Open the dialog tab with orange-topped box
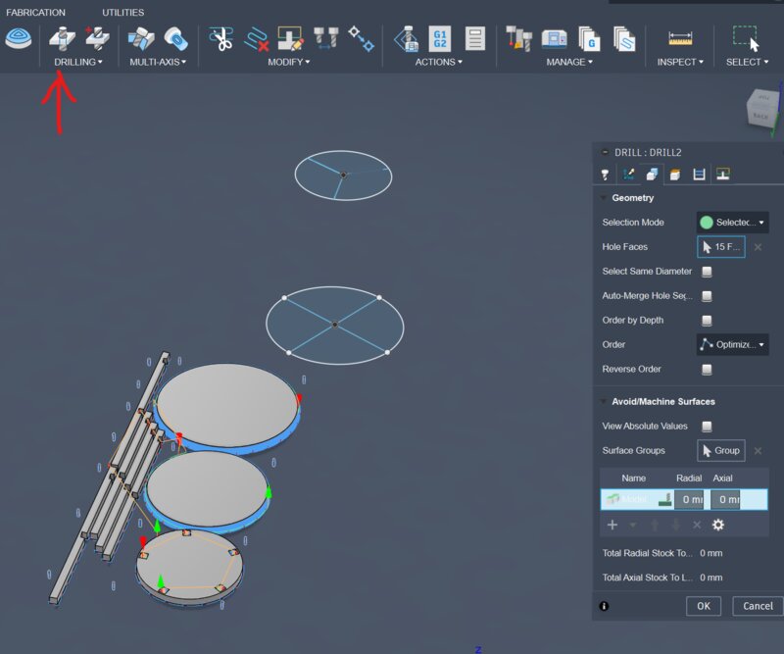This screenshot has width=784, height=654. [x=675, y=175]
